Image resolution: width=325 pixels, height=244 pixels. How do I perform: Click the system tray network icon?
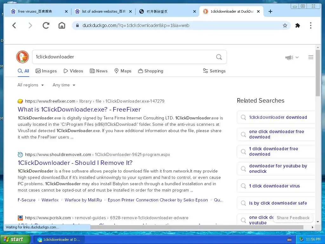pos(301,240)
